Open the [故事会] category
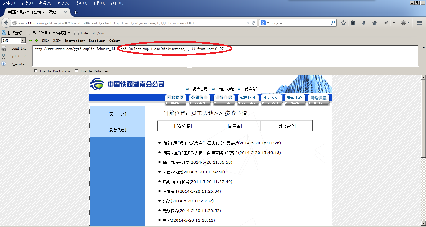The height and width of the screenshot is (227, 426). [x=235, y=126]
